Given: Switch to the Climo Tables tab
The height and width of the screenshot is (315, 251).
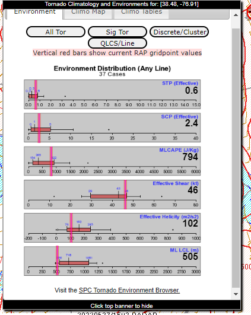Looking at the screenshot, I should point(141,14).
